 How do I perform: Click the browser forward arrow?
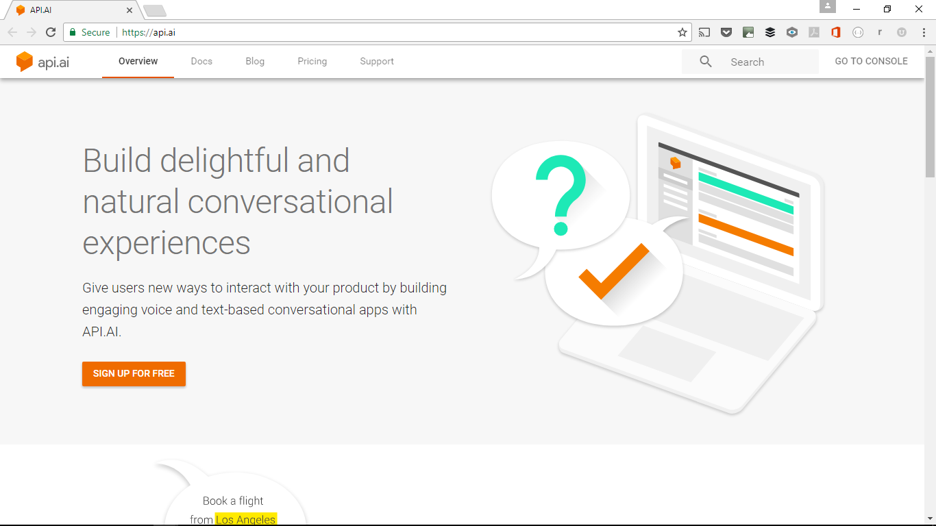[32, 32]
